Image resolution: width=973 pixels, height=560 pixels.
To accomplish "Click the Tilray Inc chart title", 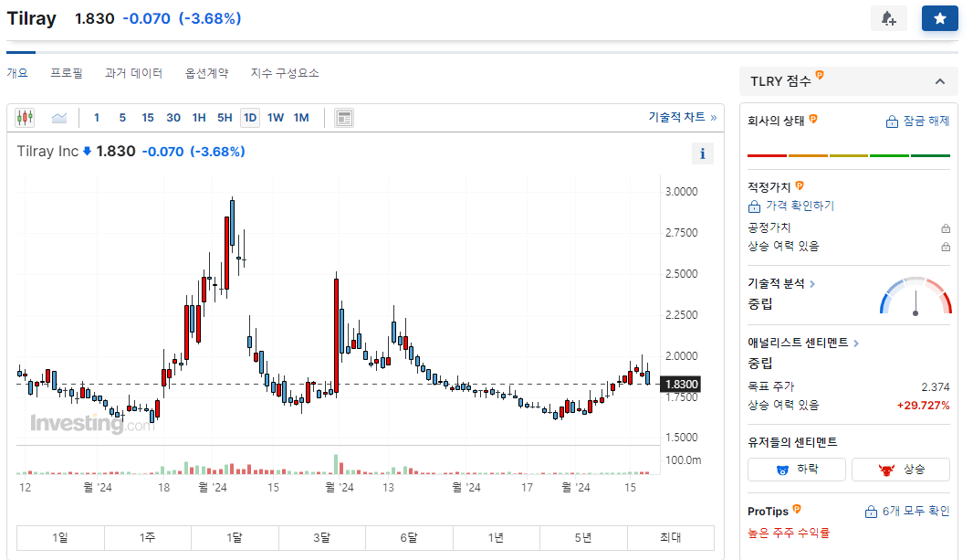I will [47, 152].
